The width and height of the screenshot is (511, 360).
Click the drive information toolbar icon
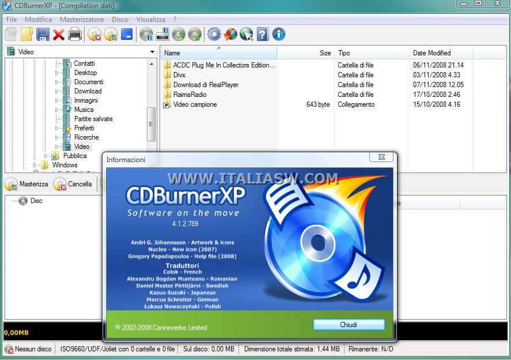point(162,34)
